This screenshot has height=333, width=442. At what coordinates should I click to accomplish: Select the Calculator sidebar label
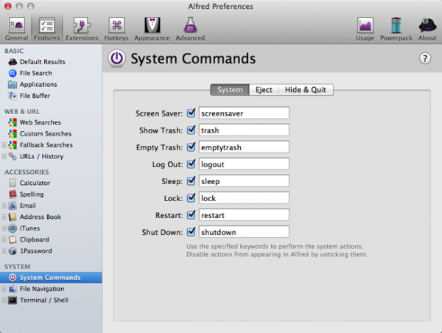point(35,183)
